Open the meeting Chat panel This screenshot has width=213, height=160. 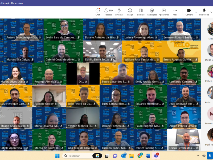(x=98, y=12)
